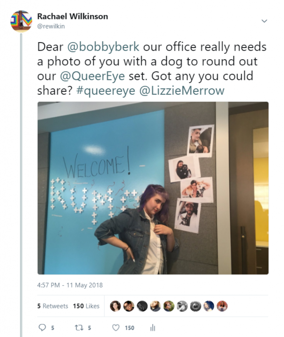The height and width of the screenshot is (337, 284).
Task: Click the fifth liker avatar with glasses
Action: (x=169, y=306)
